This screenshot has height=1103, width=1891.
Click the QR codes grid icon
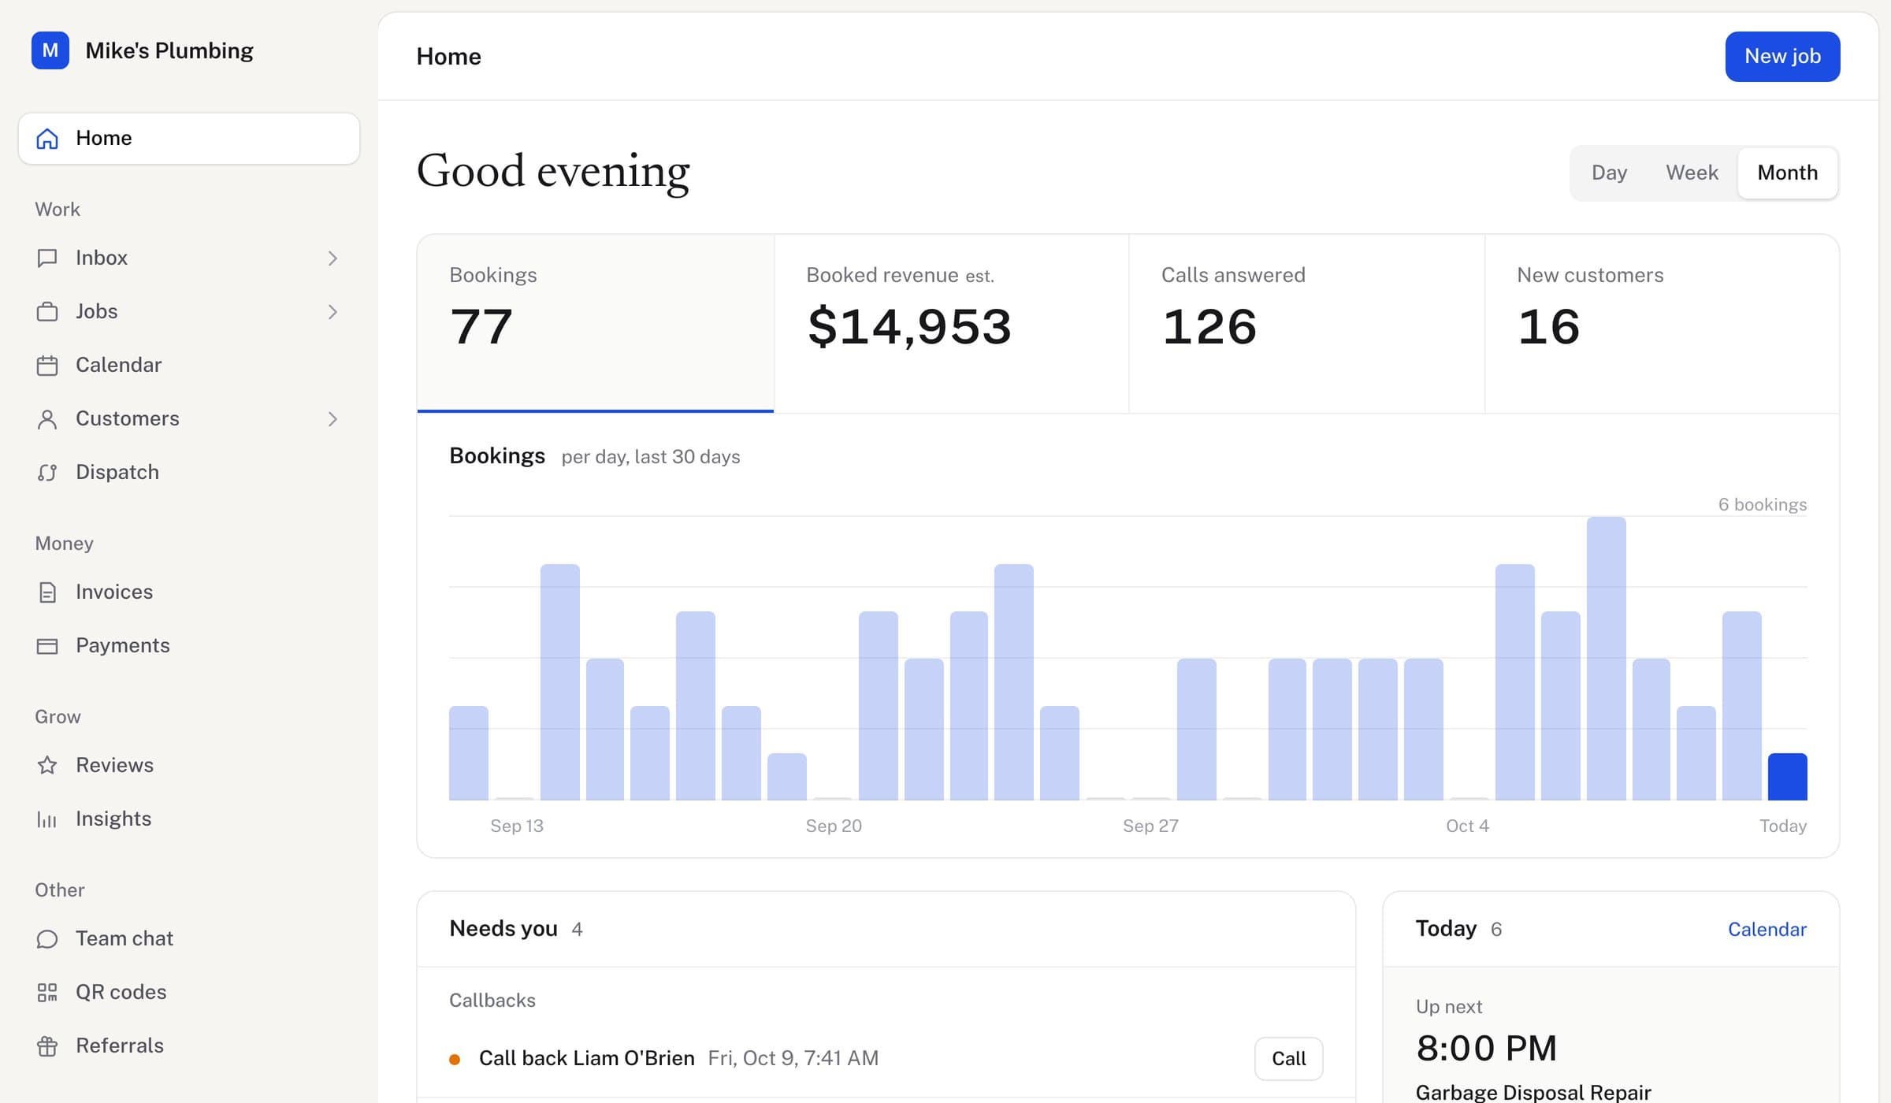tap(47, 993)
